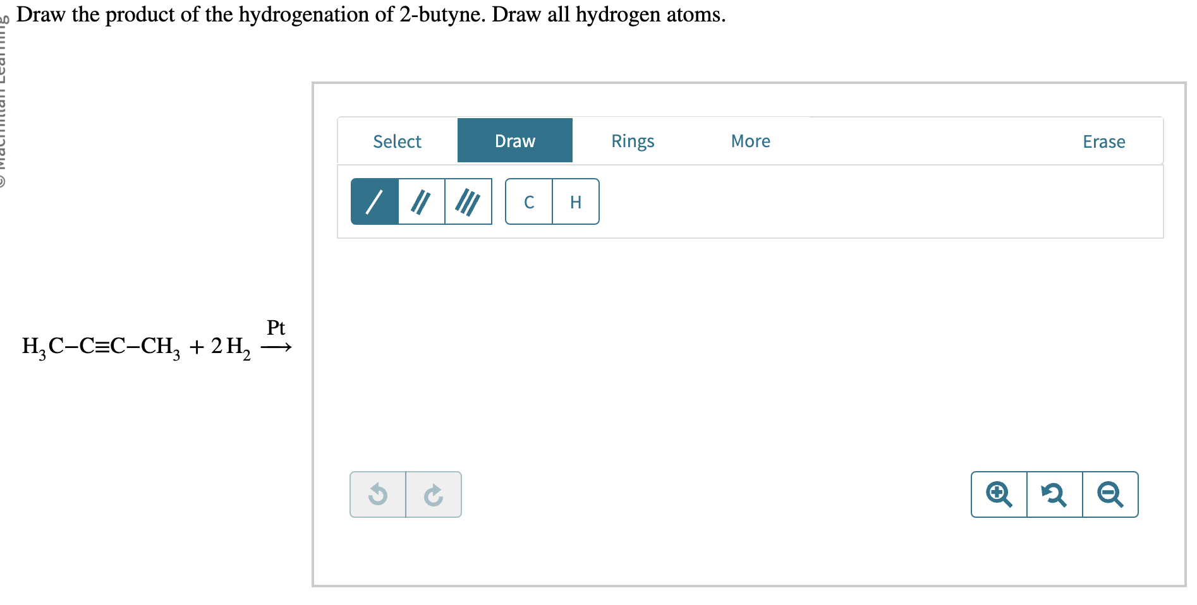Reset the canvas zoom level
Screen dimensions: 1197x605
tap(1054, 494)
